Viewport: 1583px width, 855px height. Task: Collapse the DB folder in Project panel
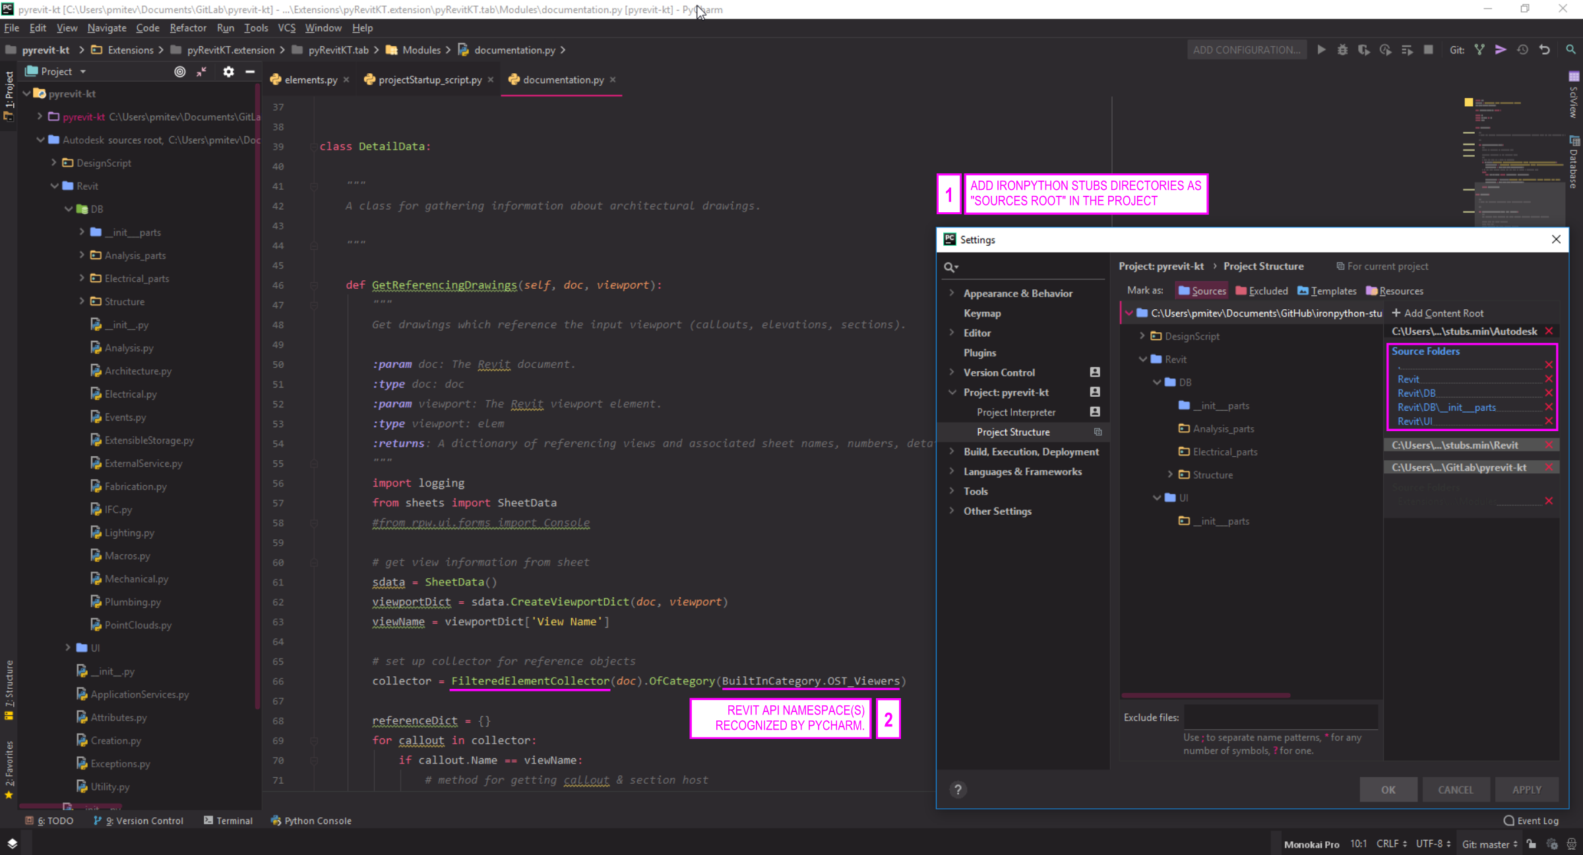pyautogui.click(x=68, y=209)
